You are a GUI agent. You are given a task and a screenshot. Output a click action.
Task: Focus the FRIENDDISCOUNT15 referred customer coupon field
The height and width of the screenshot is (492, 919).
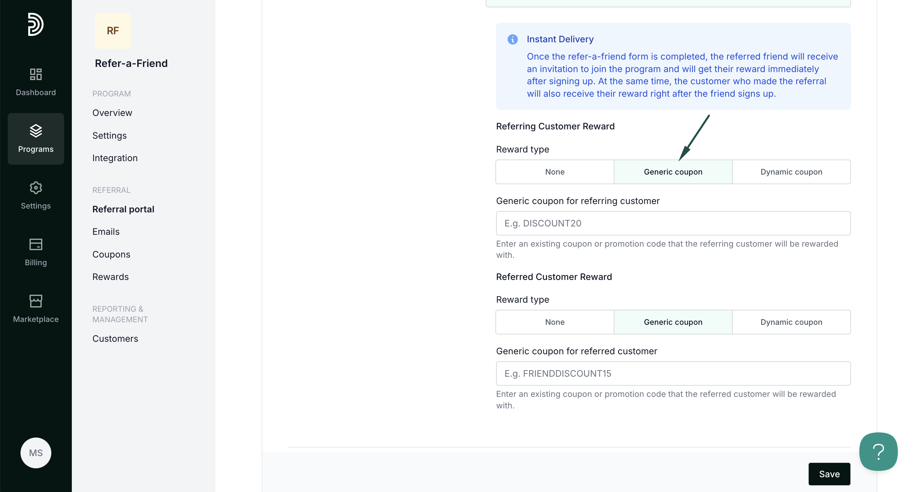(x=672, y=373)
